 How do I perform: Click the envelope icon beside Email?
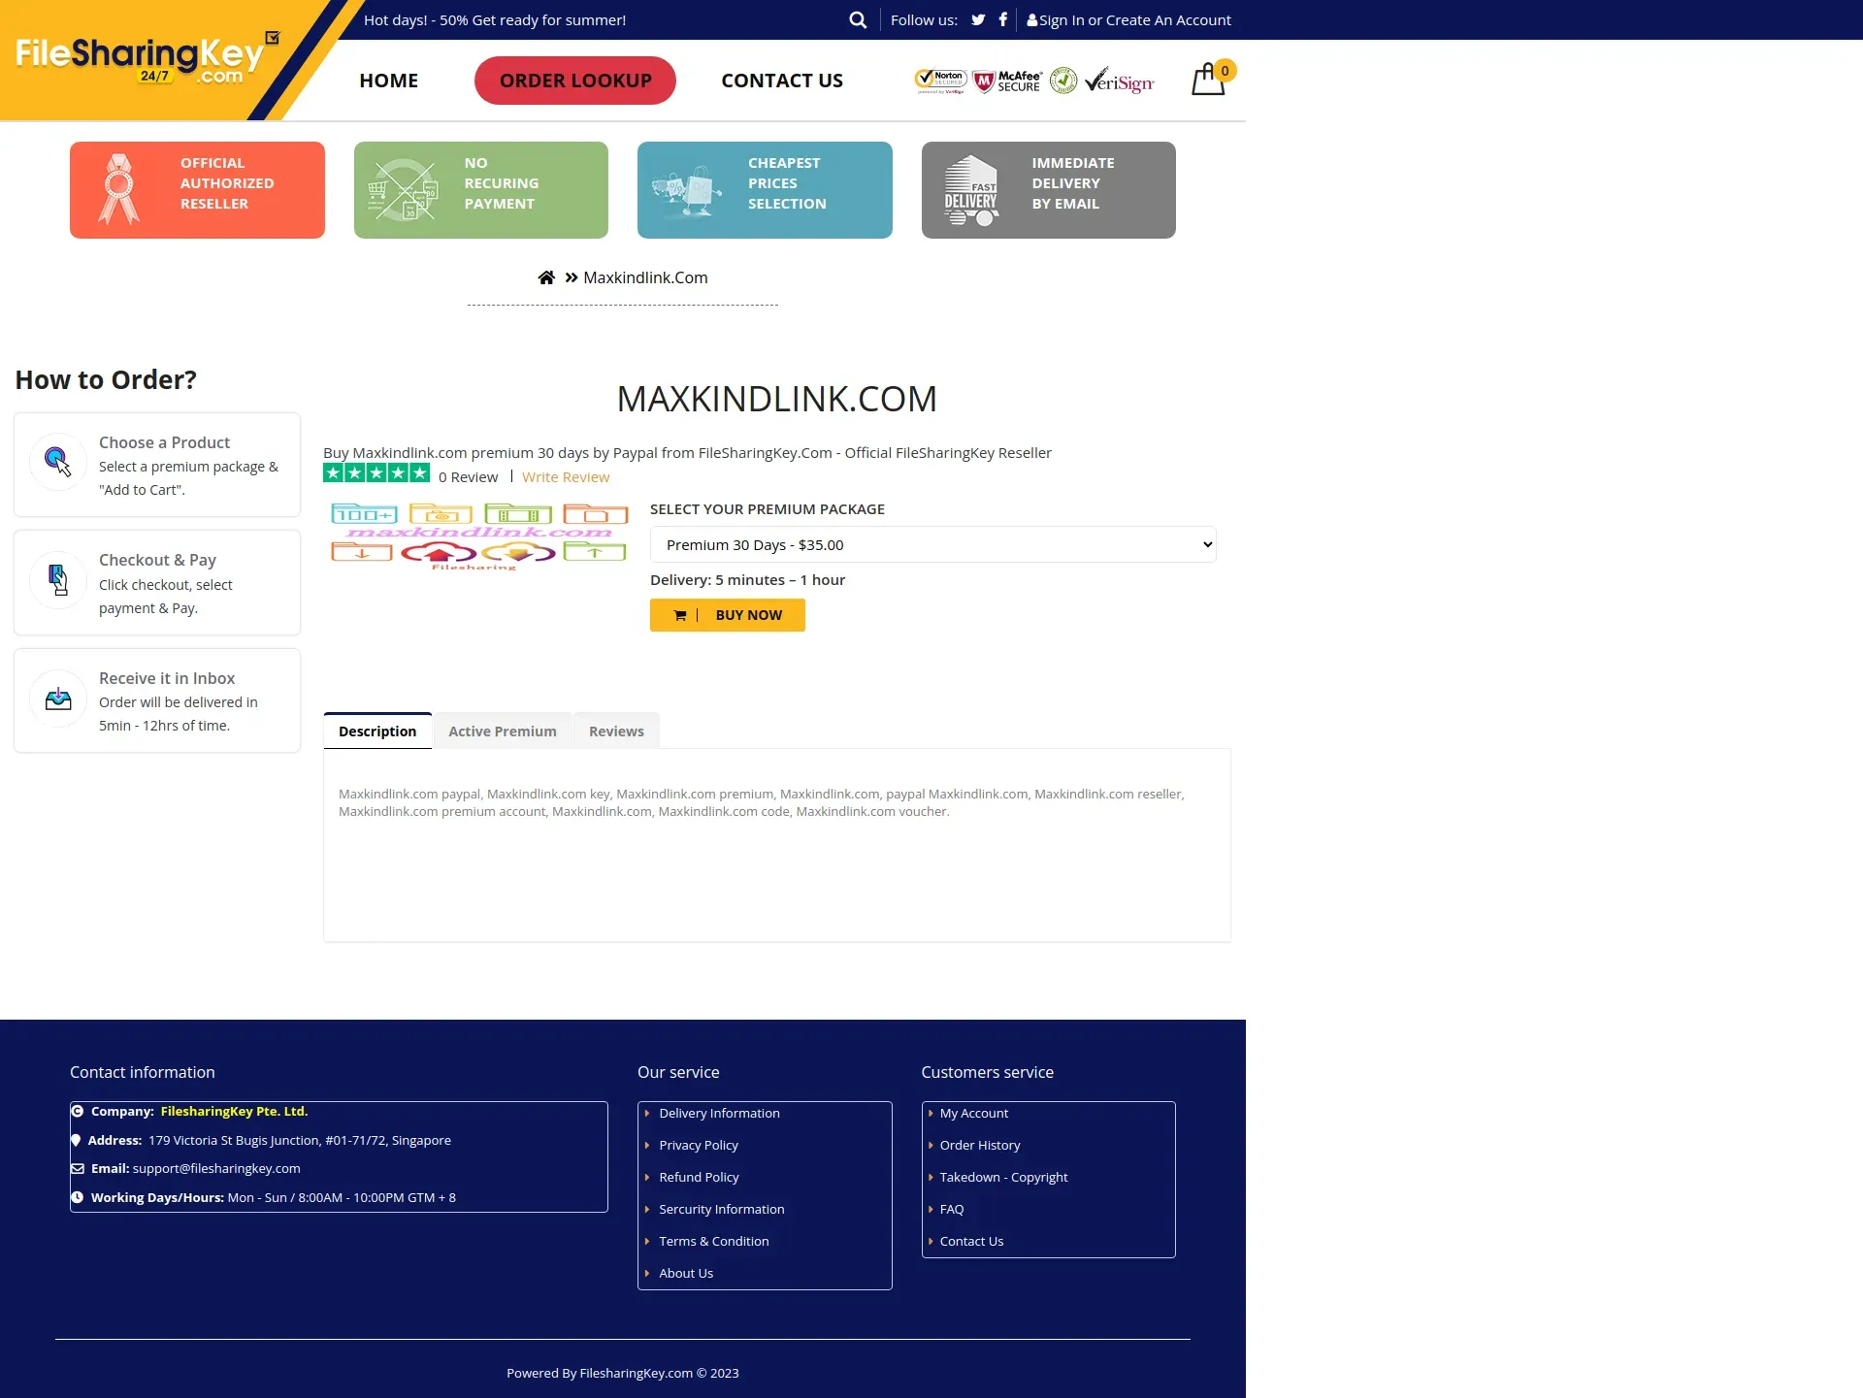click(x=78, y=1168)
